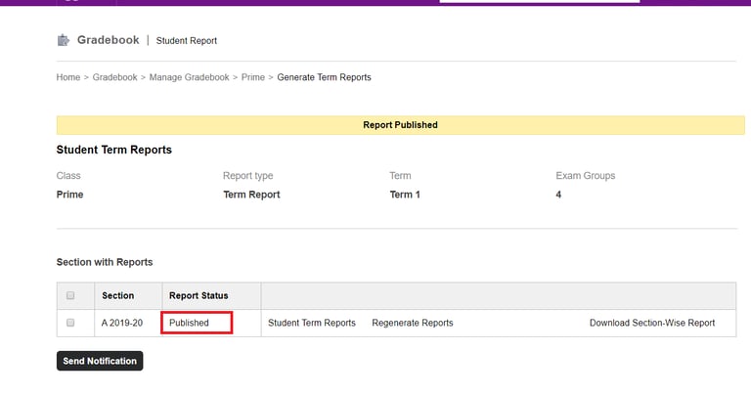This screenshot has width=751, height=394.
Task: Open Gradebook breadcrumb link
Action: point(114,77)
